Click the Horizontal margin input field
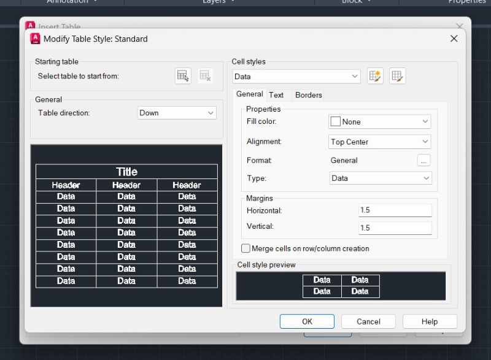Viewport: 491px width, 360px height. tap(395, 210)
